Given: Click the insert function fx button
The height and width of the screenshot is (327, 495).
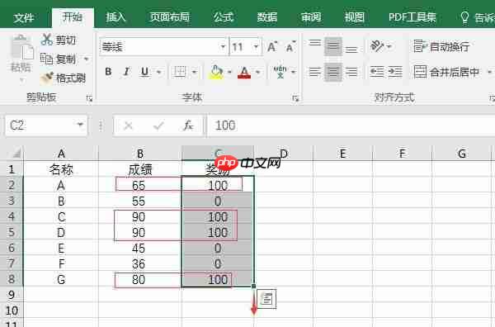Looking at the screenshot, I should coord(188,126).
